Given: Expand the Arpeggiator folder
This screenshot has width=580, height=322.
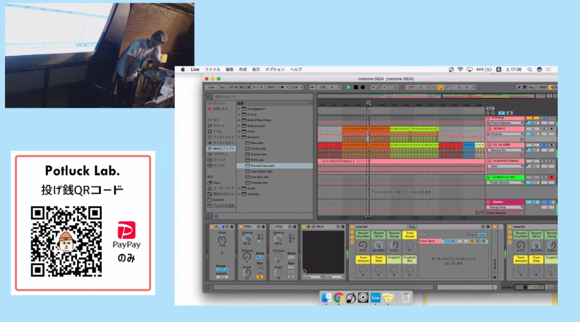Looking at the screenshot, I should pyautogui.click(x=239, y=109).
